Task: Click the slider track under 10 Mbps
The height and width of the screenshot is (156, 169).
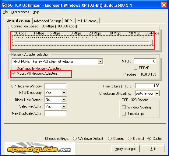Action: pyautogui.click(x=75, y=42)
